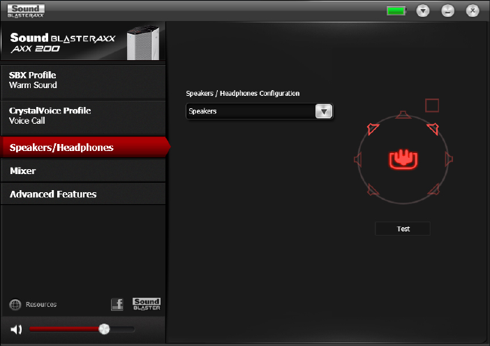The height and width of the screenshot is (346, 490).
Task: Click the green battery status indicator
Action: pyautogui.click(x=396, y=11)
